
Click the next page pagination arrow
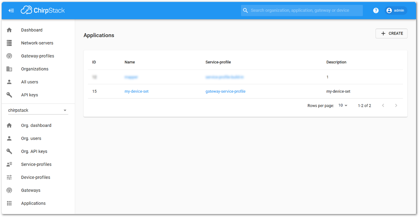pos(396,105)
